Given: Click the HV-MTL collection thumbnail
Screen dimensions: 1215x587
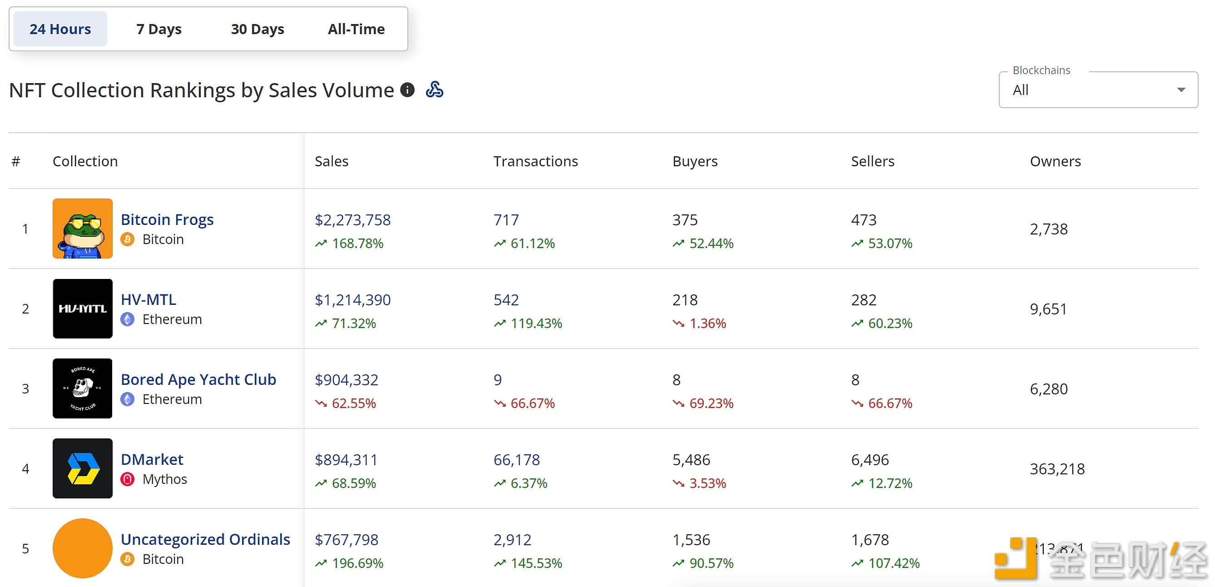Looking at the screenshot, I should click(x=82, y=308).
